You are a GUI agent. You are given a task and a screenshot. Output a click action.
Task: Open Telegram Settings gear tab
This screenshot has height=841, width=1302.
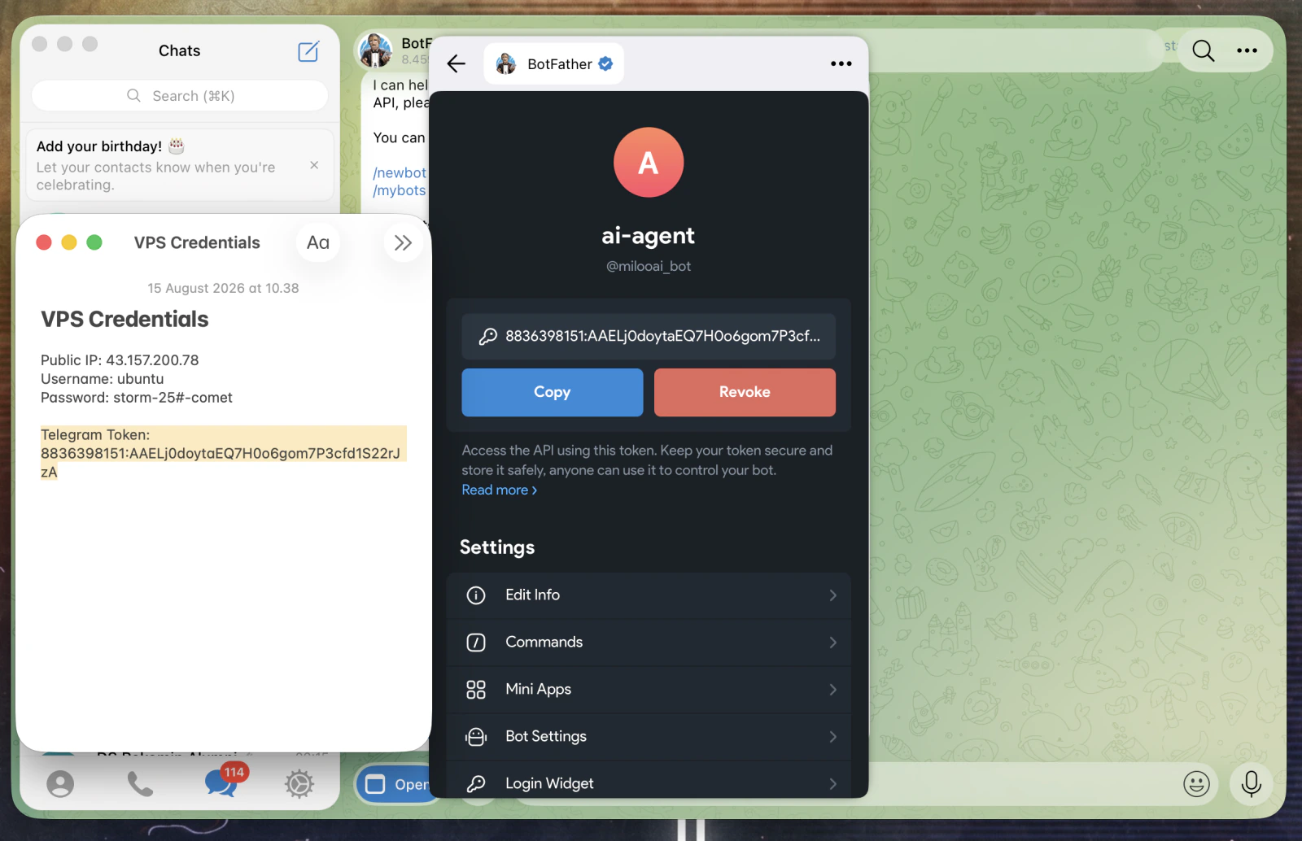pos(299,784)
